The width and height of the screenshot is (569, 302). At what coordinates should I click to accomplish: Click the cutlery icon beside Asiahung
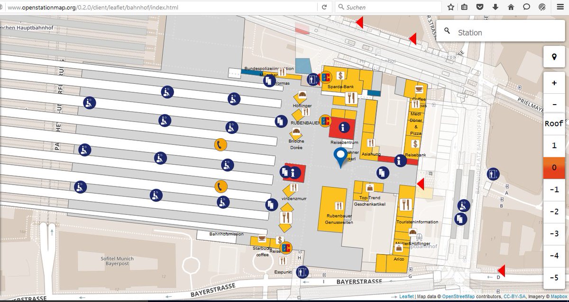tap(371, 142)
